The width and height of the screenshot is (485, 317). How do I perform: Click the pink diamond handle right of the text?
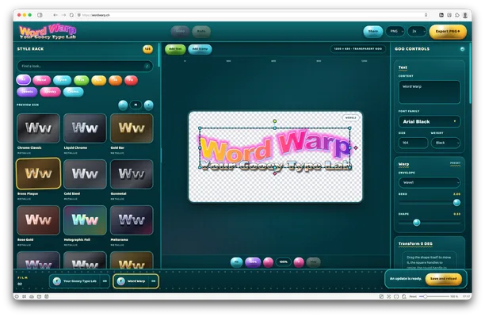tap(356, 148)
